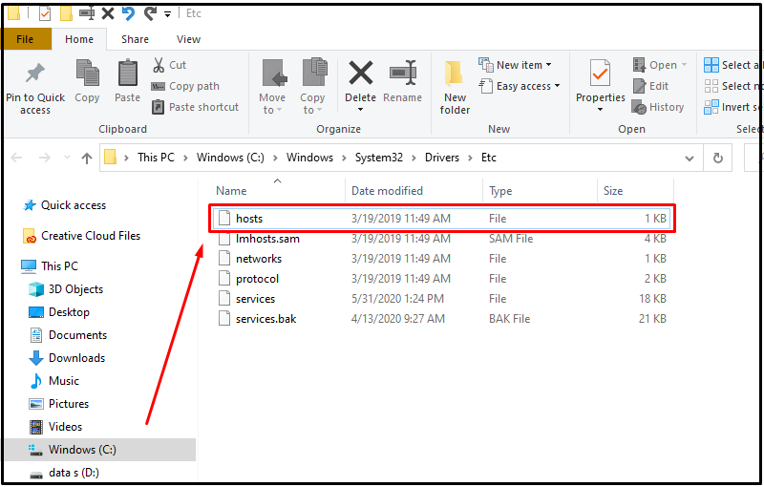Open Videos in navigation pane
Screen dimensions: 764x487
point(56,427)
